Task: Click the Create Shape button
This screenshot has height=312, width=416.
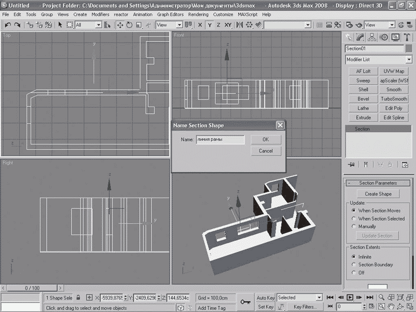Action: coord(378,194)
